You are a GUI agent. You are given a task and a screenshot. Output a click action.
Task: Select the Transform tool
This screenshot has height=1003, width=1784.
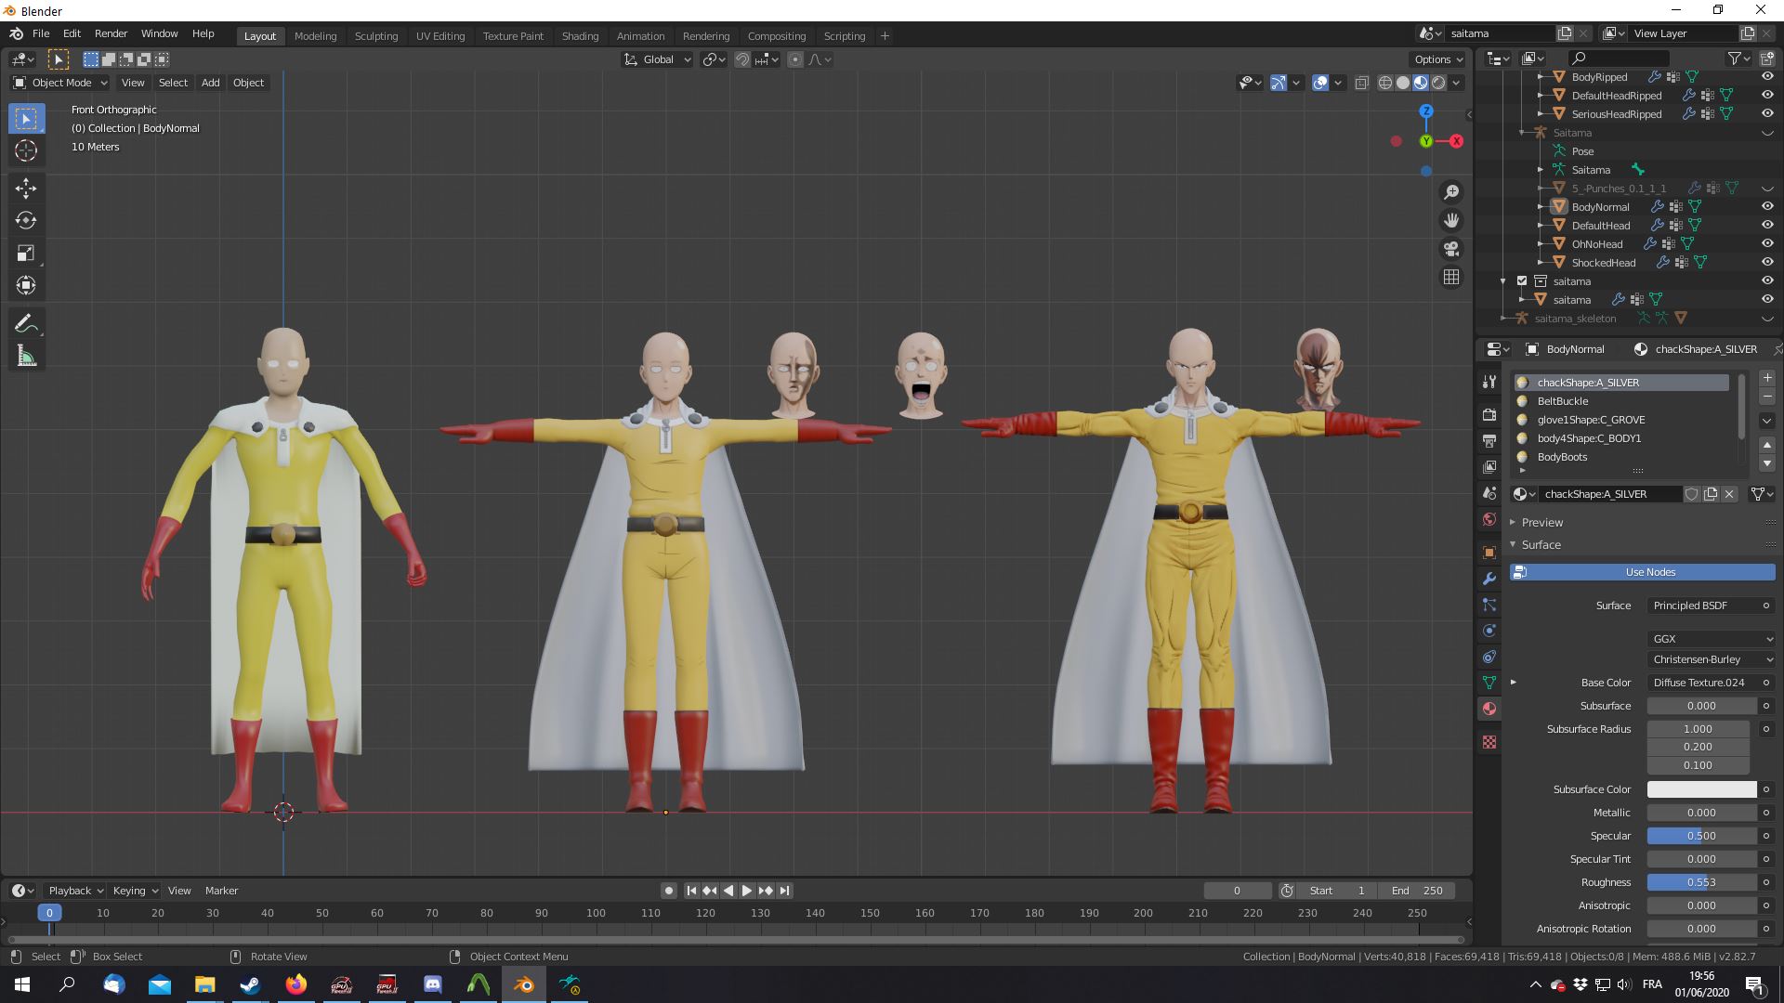26,286
